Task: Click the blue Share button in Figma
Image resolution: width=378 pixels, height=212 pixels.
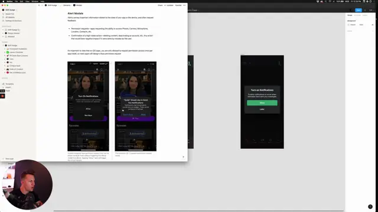Action: (x=359, y=10)
